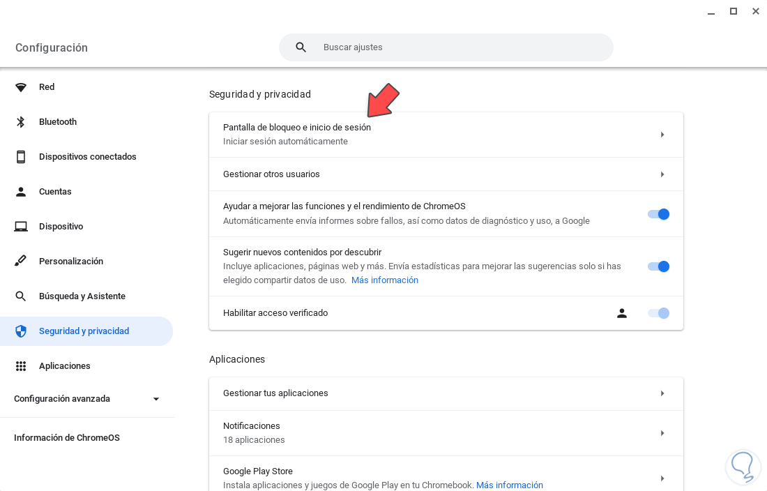
Task: Disable the ChromeOS performance reports toggle
Action: 658,214
